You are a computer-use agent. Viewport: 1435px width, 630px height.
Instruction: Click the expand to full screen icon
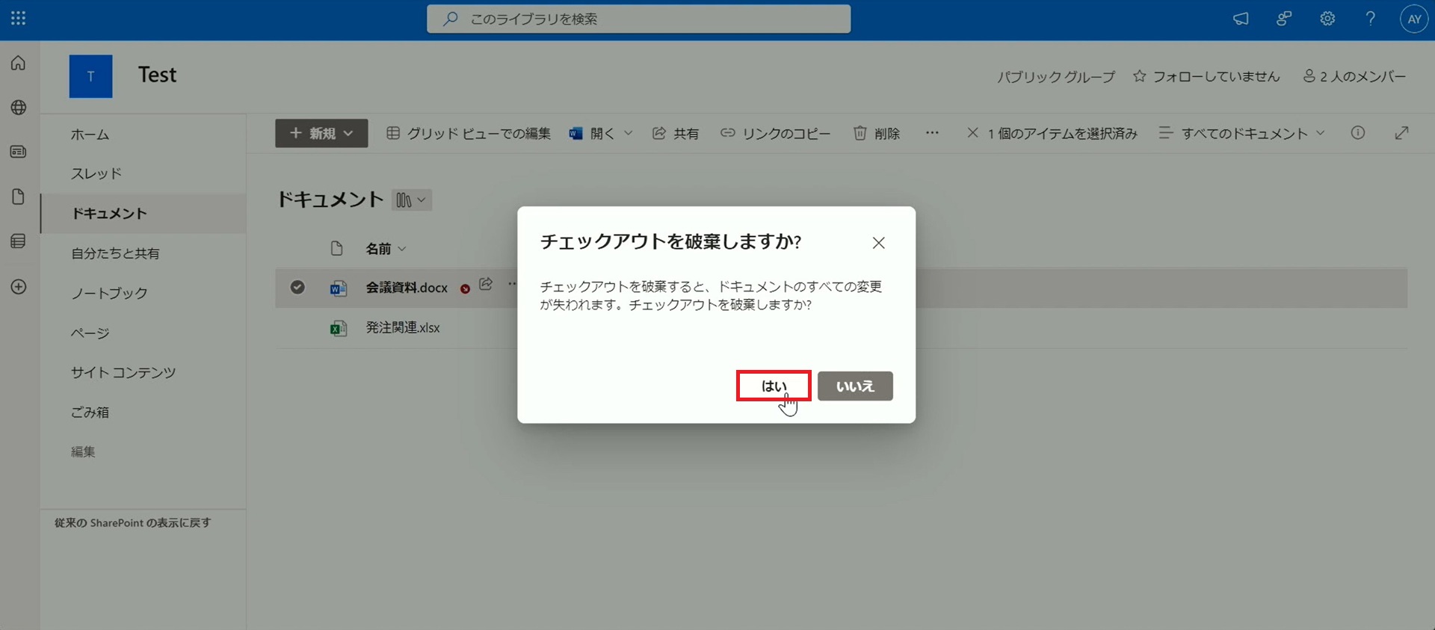(1401, 133)
